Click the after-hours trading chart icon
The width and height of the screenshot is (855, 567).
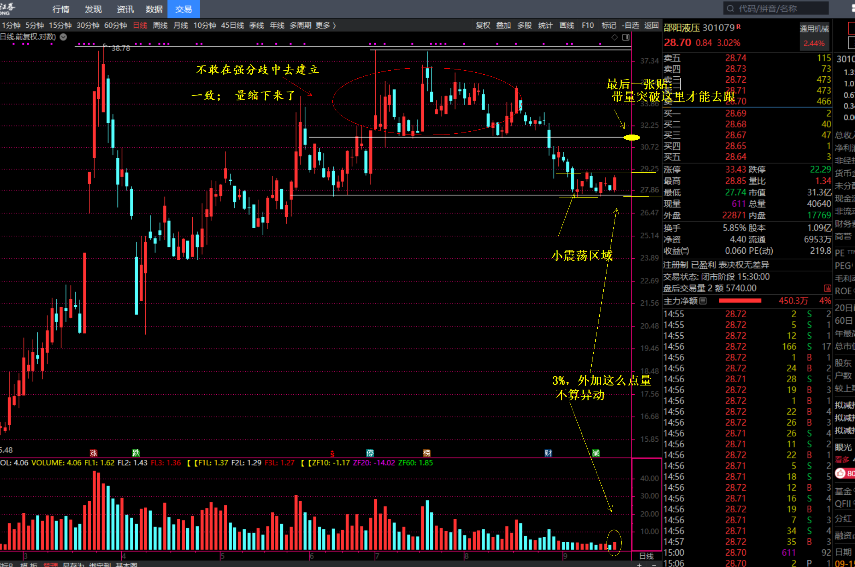pos(827,288)
